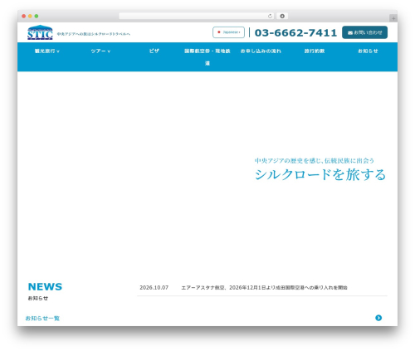Click the phone number 03-6662-7411
Image resolution: width=415 pixels, height=351 pixels.
point(295,32)
